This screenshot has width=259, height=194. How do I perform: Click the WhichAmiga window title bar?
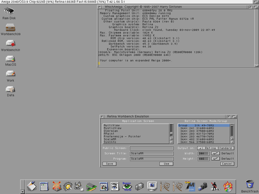click(x=174, y=7)
